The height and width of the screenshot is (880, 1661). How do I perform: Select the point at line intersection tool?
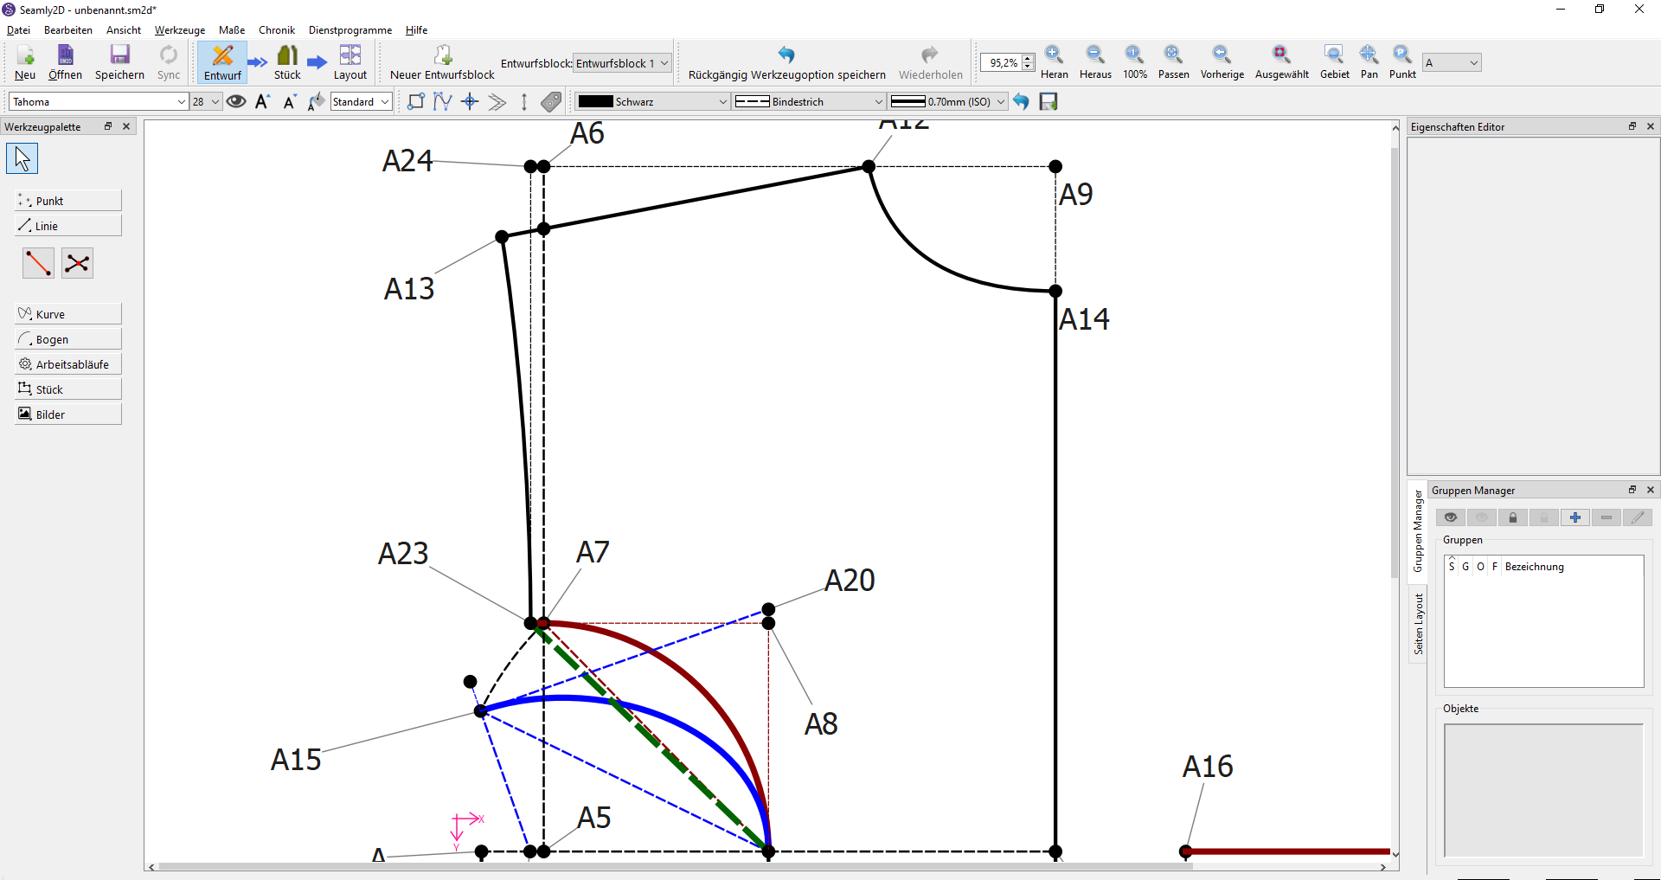77,263
